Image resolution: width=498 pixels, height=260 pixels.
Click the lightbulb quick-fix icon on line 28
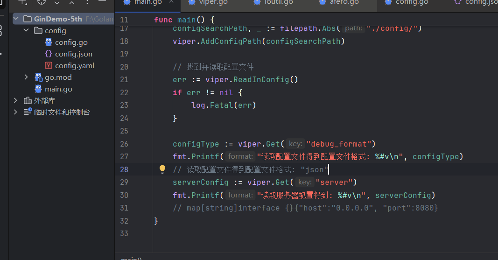pyautogui.click(x=162, y=169)
